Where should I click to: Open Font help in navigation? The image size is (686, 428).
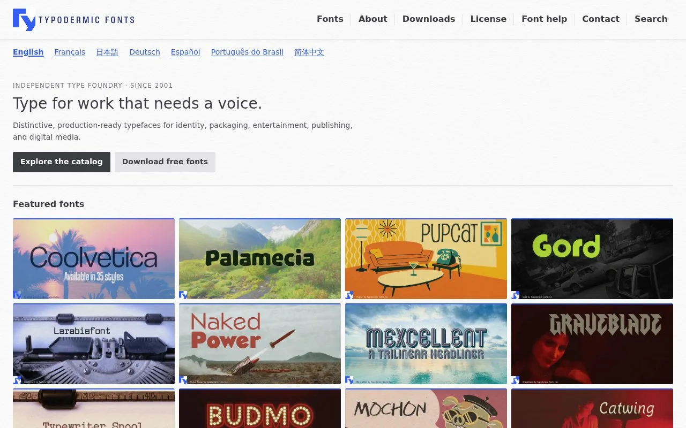pos(544,19)
